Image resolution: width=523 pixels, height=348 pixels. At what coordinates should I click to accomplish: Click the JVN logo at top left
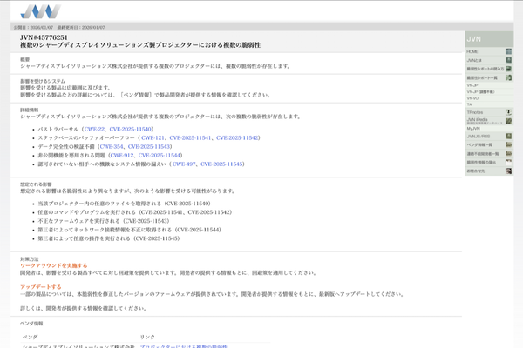coord(40,11)
